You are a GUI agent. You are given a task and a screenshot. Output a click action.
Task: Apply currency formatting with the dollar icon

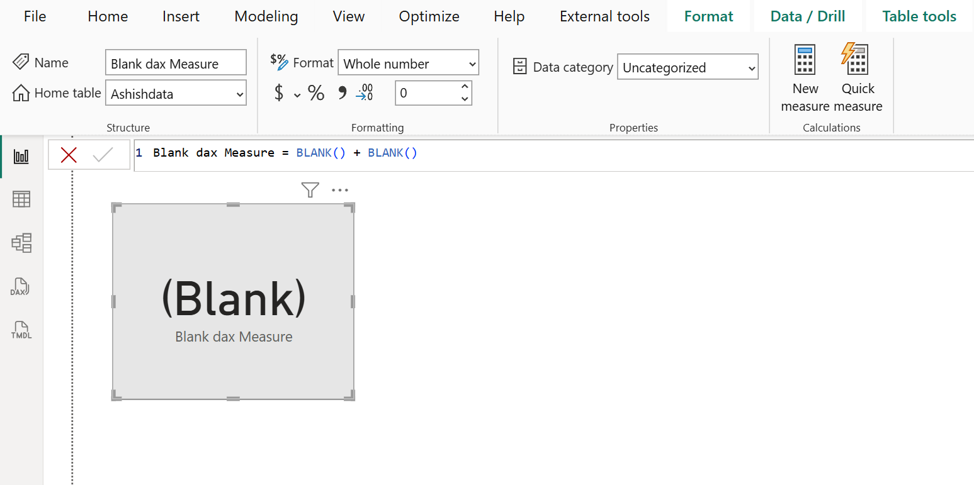[x=280, y=92]
